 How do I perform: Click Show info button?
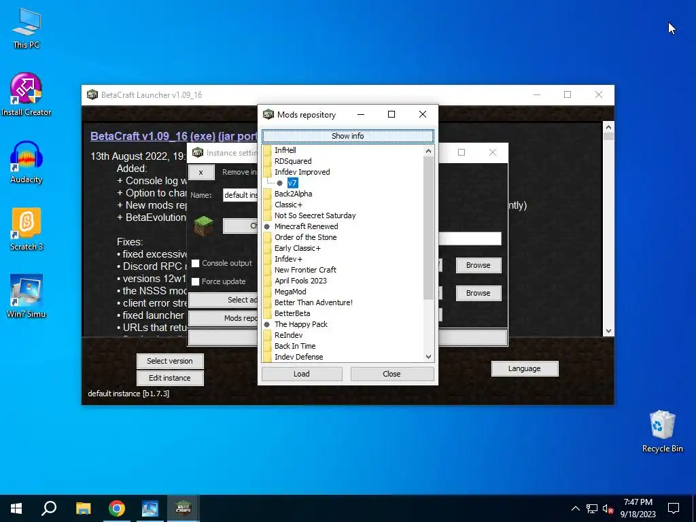pyautogui.click(x=347, y=136)
